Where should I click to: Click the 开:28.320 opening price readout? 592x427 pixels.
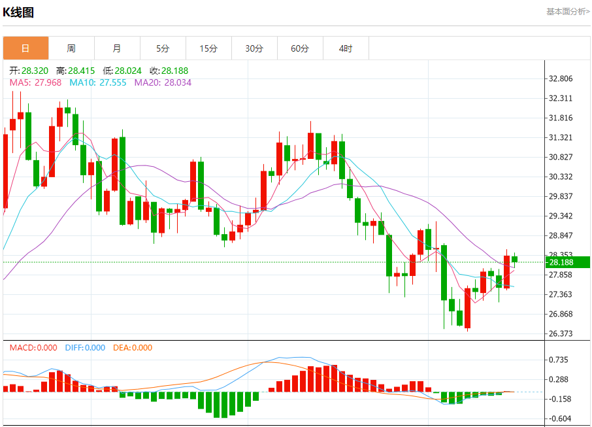pyautogui.click(x=29, y=71)
